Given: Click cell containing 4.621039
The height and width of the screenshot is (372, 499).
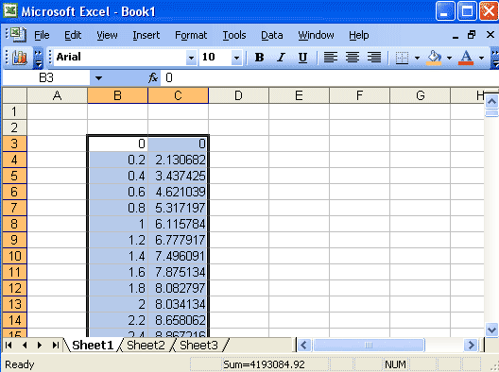Looking at the screenshot, I should coord(179,192).
